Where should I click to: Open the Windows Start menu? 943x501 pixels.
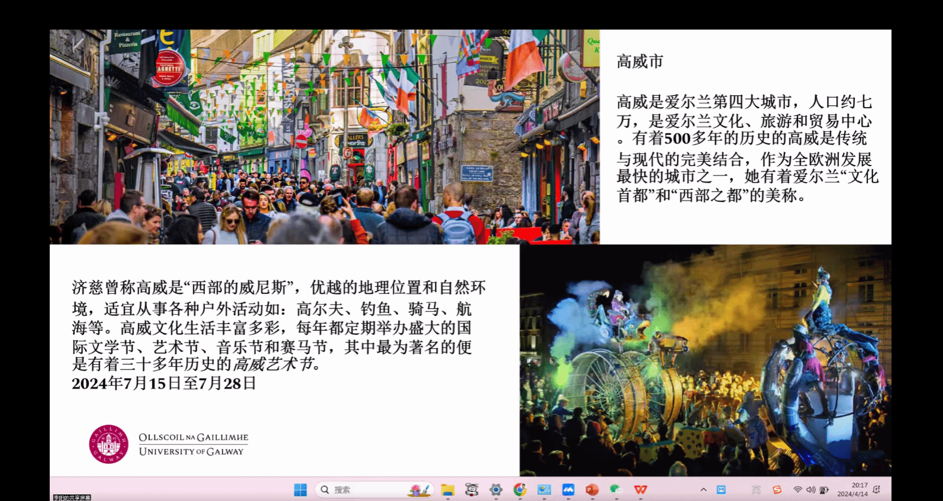(x=300, y=490)
